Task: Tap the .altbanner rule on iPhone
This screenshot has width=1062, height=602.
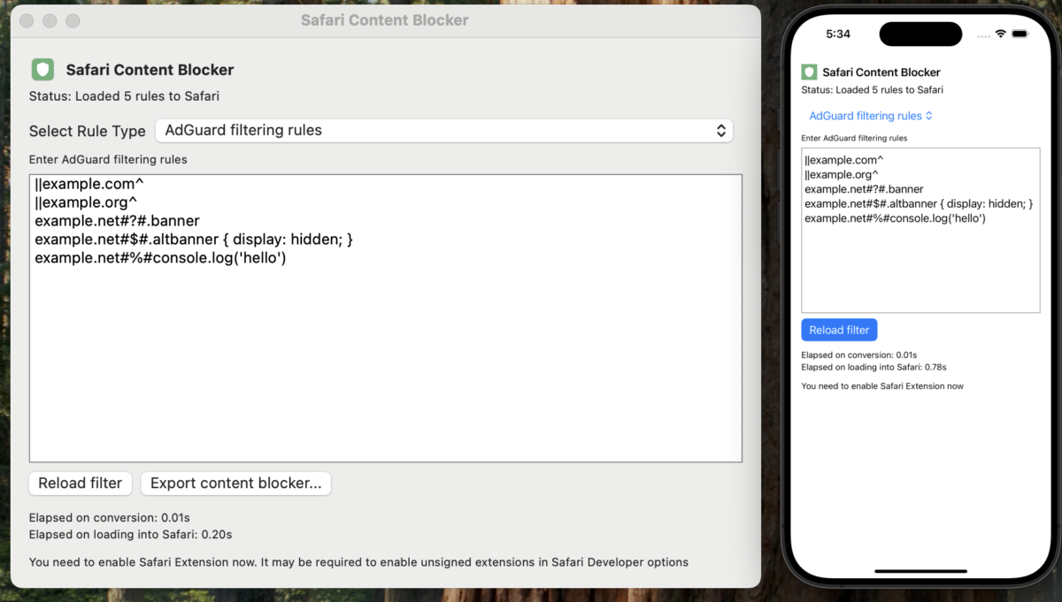Action: point(919,203)
